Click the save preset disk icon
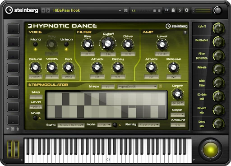Viewport: 231px width, 166px height. (126, 10)
